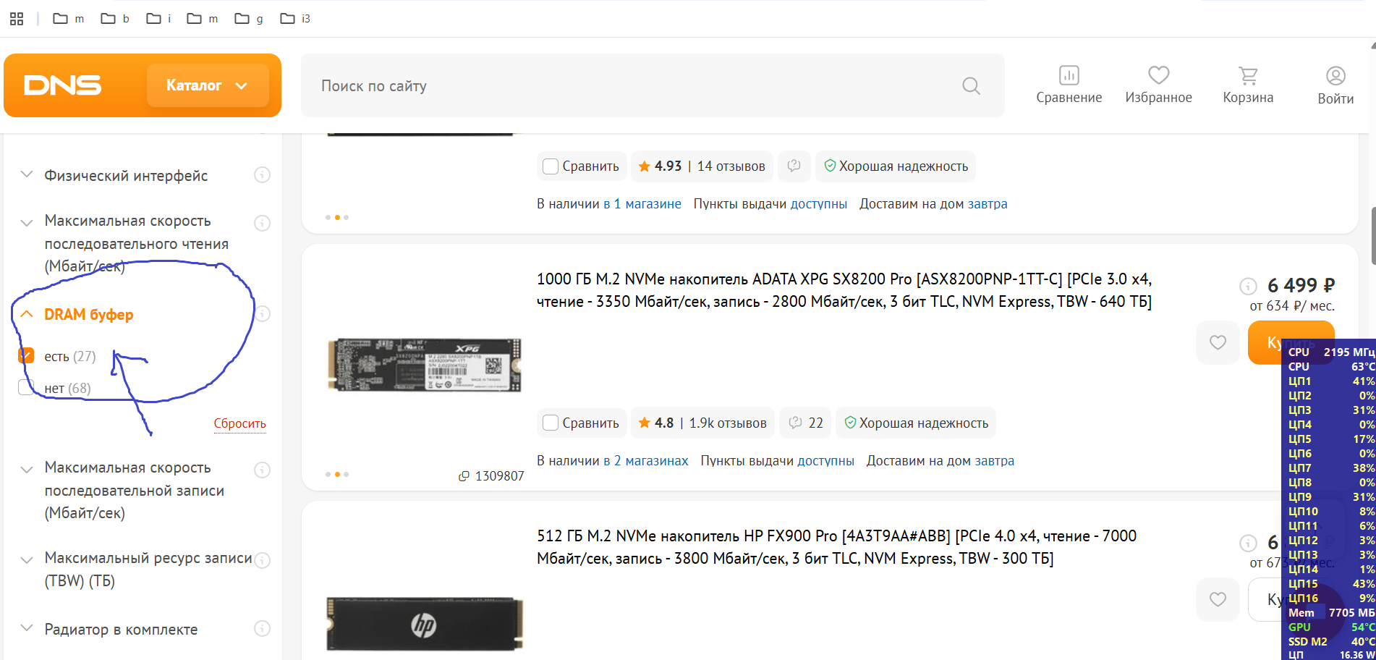Open bookmark folder labeled i
1376x660 pixels.
click(158, 19)
